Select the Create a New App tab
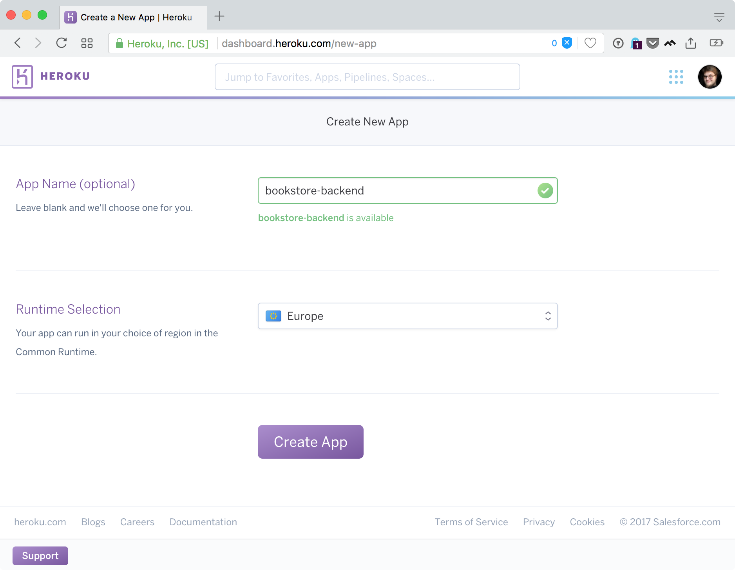 pos(133,17)
